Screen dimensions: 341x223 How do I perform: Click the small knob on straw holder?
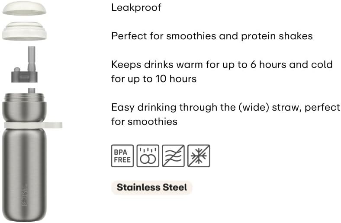click(x=17, y=70)
